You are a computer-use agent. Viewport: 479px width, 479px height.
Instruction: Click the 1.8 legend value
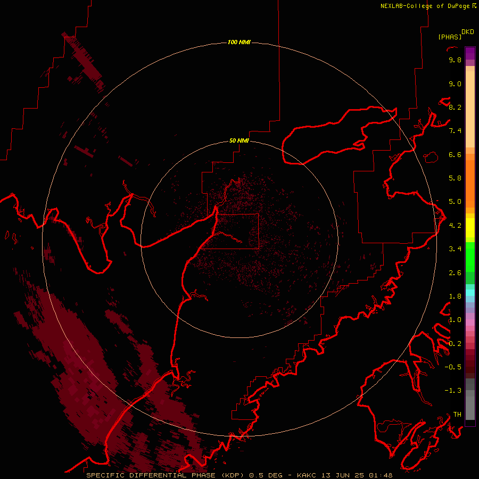[455, 296]
